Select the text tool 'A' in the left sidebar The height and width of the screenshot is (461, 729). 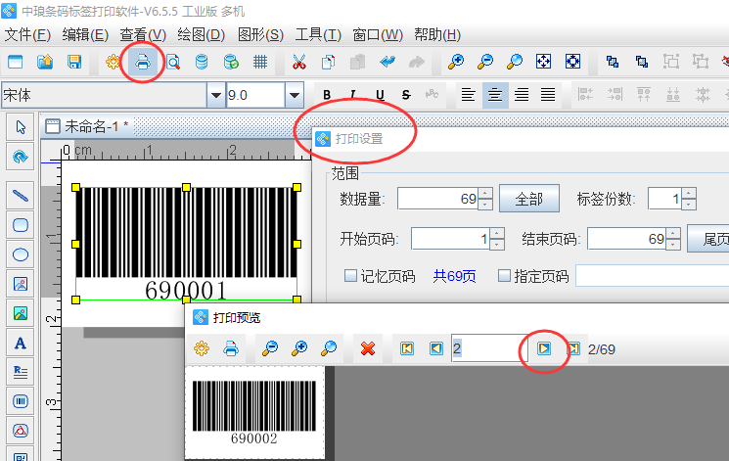20,343
